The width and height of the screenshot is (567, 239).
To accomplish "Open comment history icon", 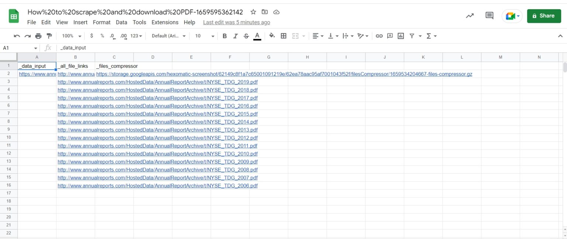I will [x=489, y=16].
